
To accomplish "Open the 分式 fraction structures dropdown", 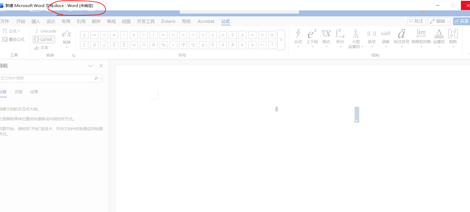I will point(298,38).
